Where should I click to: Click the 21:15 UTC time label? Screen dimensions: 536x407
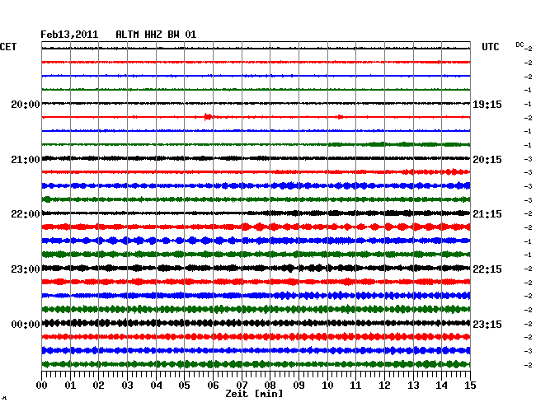click(487, 214)
